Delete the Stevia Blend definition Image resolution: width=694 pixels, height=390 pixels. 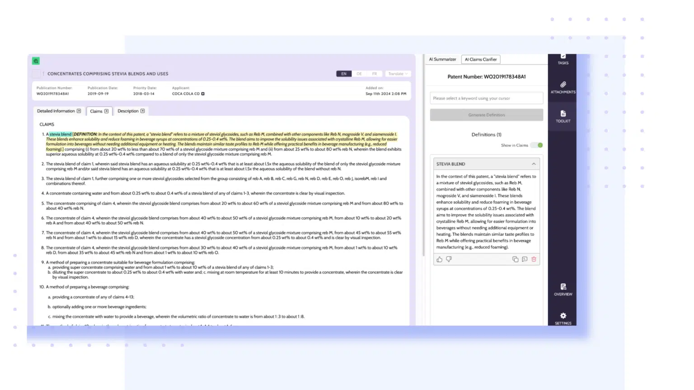[534, 259]
